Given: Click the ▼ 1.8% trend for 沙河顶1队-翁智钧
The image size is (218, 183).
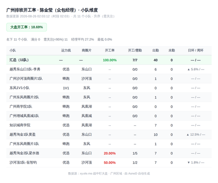Looking at the screenshot, I should (x=196, y=162).
